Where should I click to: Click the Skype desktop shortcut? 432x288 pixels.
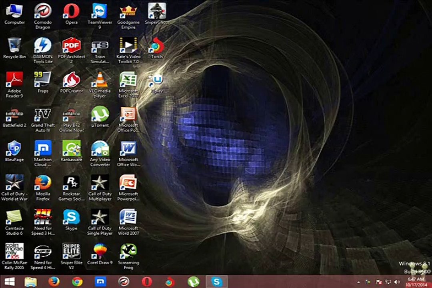pyautogui.click(x=71, y=220)
